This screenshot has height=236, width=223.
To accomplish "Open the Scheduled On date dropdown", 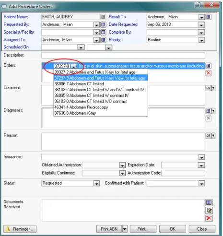I will (81, 47).
